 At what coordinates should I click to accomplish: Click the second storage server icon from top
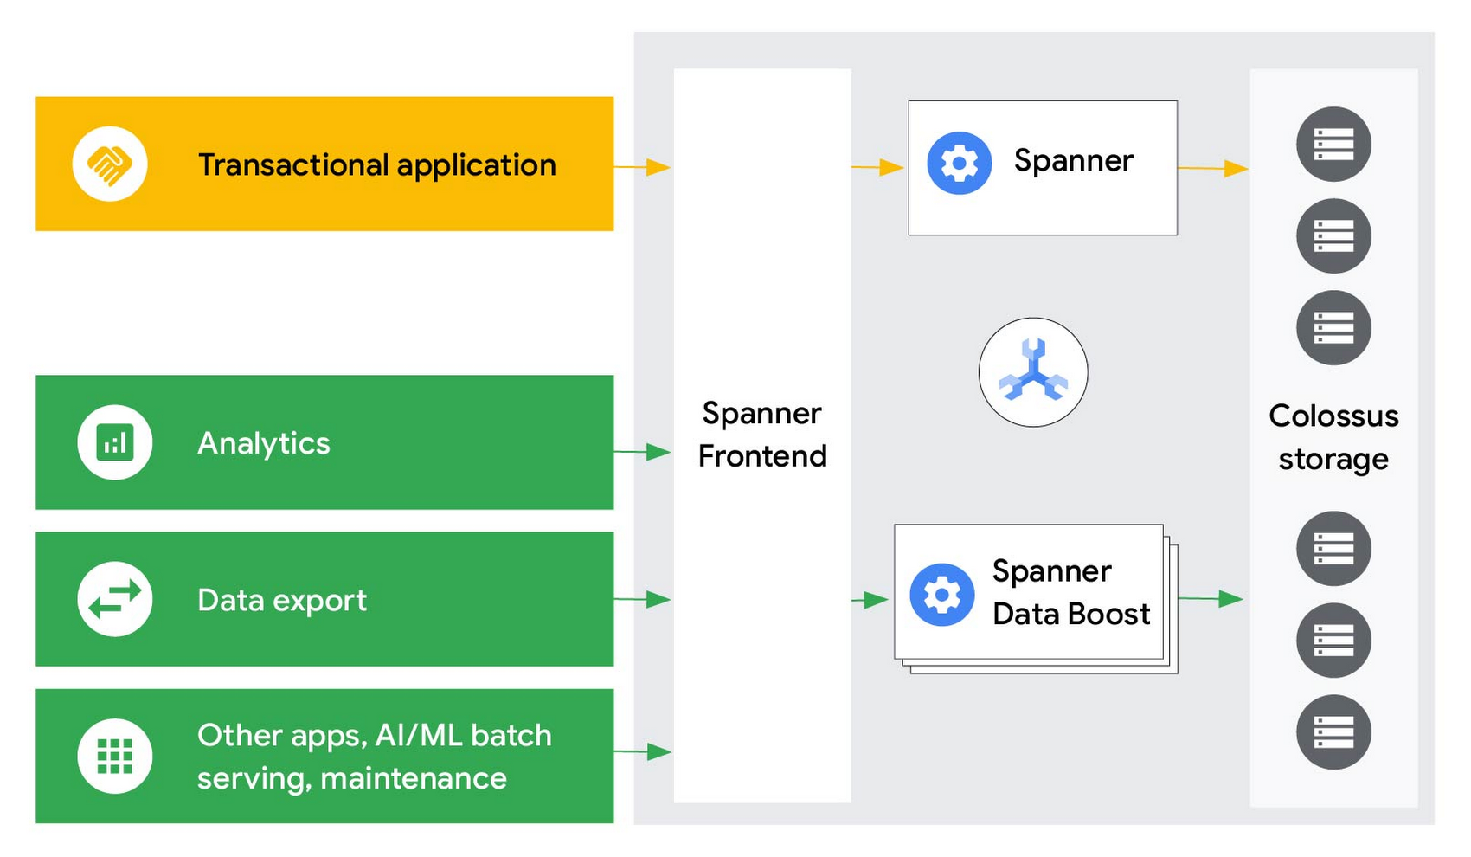[x=1333, y=235]
